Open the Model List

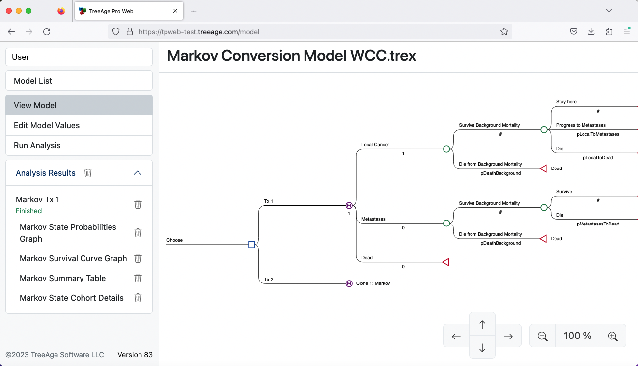(x=79, y=81)
